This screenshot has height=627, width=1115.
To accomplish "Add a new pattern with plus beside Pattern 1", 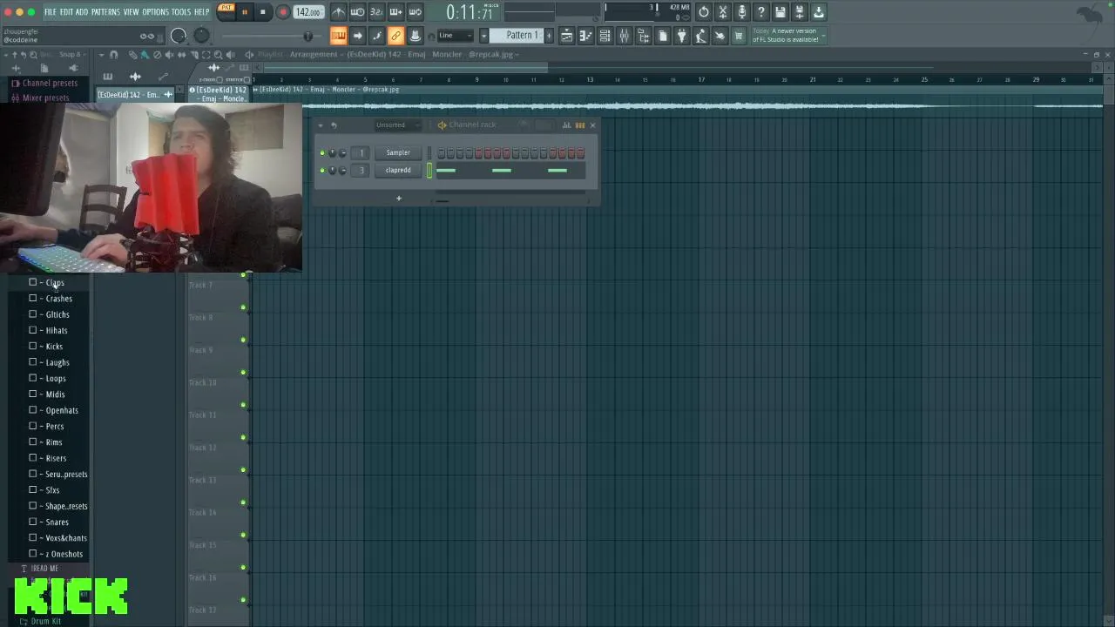I will click(x=549, y=36).
